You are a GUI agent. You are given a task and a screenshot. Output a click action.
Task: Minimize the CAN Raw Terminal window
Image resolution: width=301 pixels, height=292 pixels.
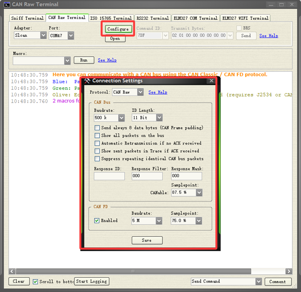(271, 5)
